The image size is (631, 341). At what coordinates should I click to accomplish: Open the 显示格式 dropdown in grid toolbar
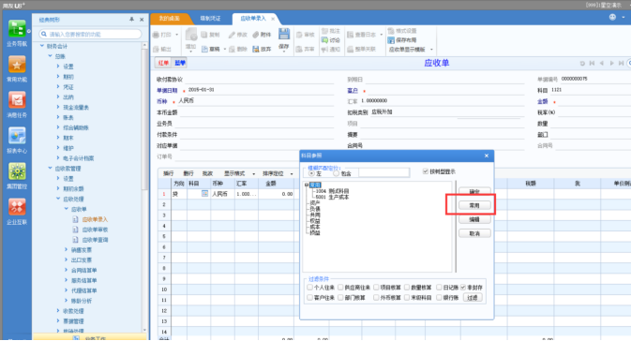(253, 173)
